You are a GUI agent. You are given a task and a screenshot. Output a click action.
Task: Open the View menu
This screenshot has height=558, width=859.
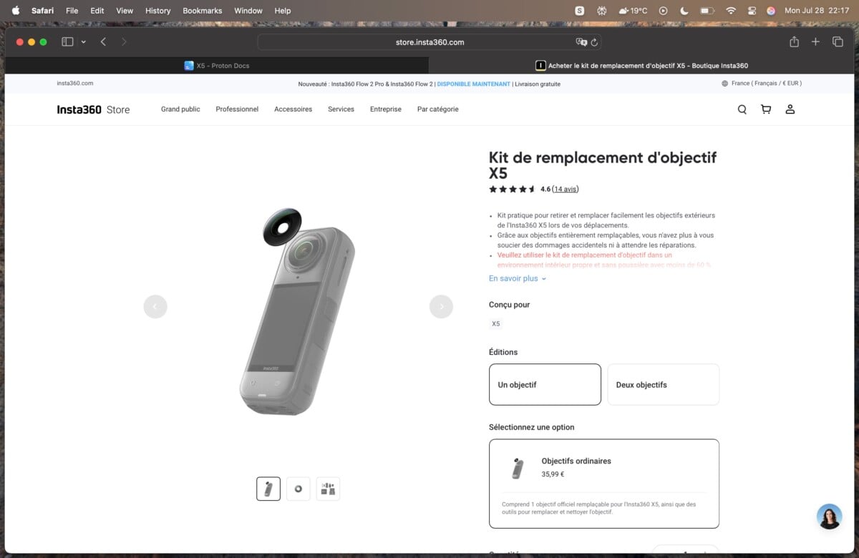pos(125,11)
